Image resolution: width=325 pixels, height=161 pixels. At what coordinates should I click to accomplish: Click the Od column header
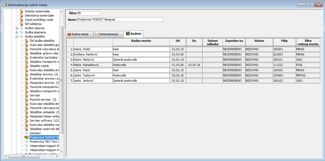click(x=178, y=42)
